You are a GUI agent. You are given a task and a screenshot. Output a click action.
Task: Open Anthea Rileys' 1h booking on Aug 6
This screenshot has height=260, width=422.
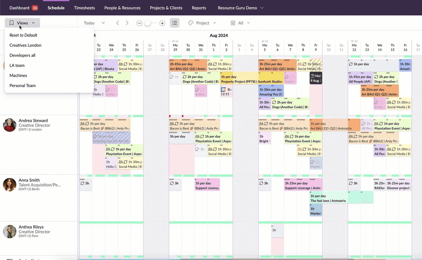(277, 232)
